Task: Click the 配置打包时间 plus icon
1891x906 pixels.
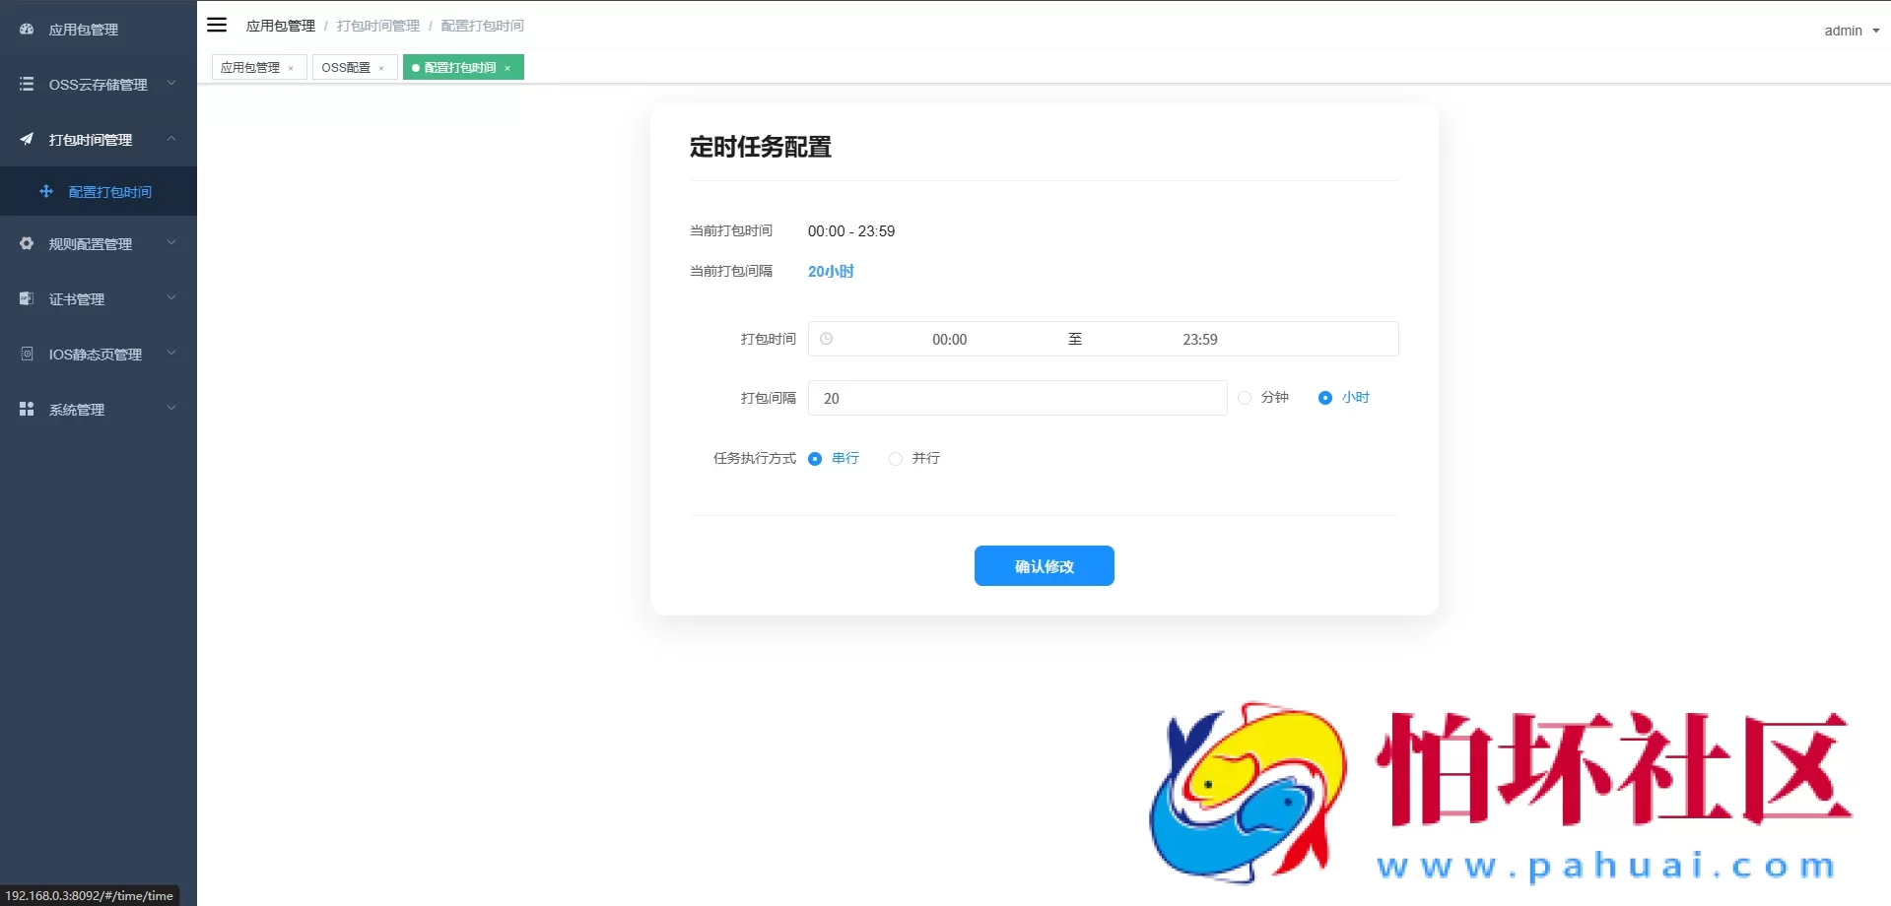Action: point(46,191)
